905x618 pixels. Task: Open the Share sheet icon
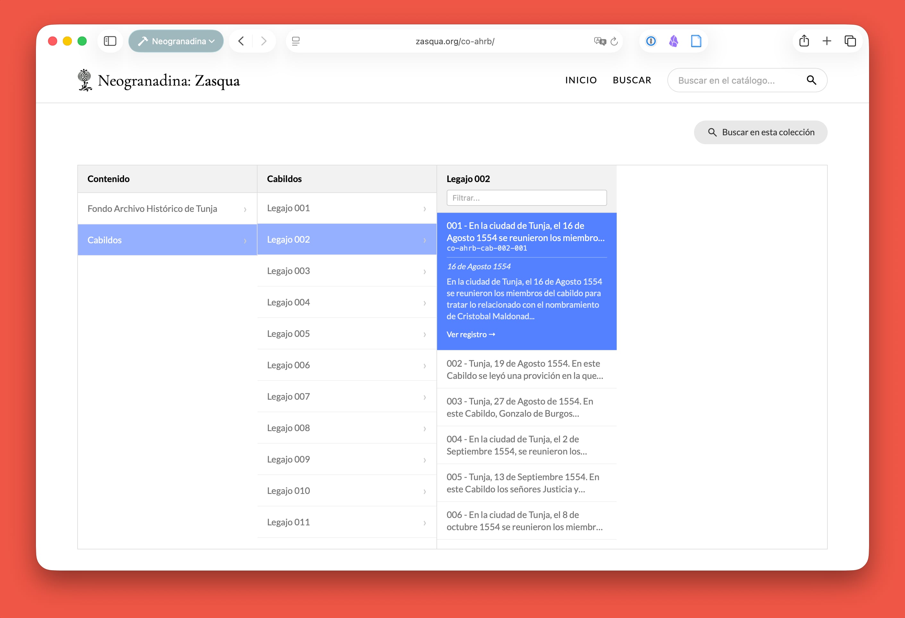804,41
